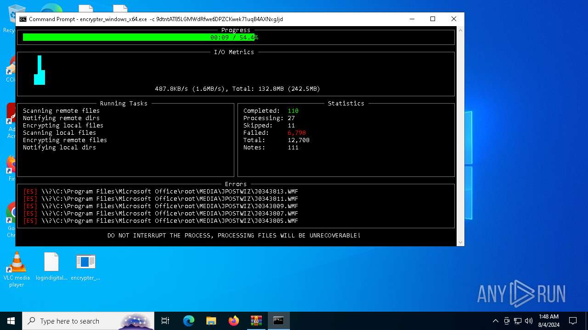Screen dimensions: 588x330
Task: Click the console scrollbar down arrow
Action: 461,242
